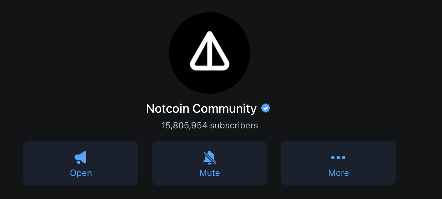The image size is (442, 199).
Task: Click the three-dots icon above More
Action: [338, 158]
